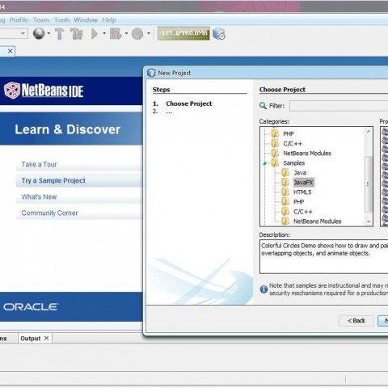
Task: Open the dropdown arrow beside Profile Project
Action: click(148, 34)
